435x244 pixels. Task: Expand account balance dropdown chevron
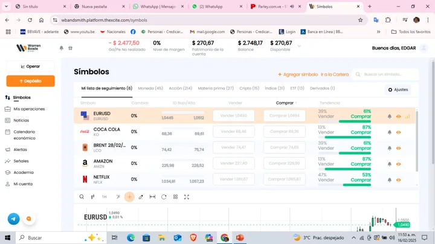pos(299,46)
